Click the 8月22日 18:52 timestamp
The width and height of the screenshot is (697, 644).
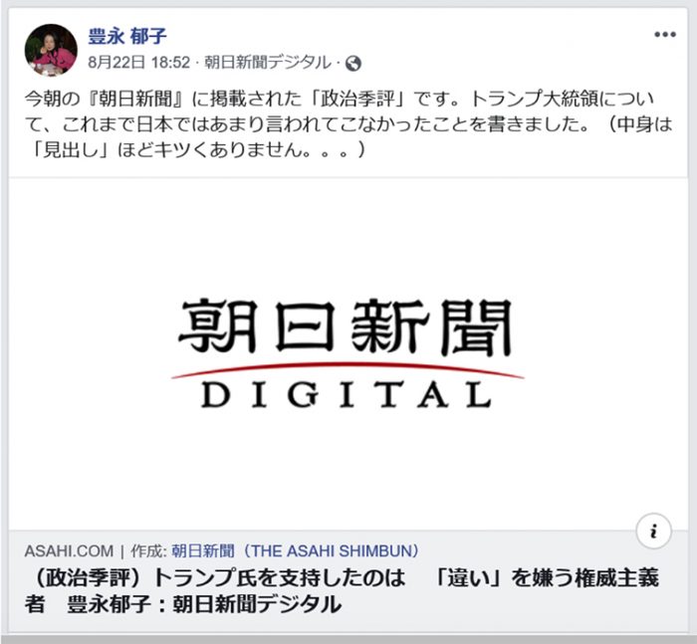pos(139,63)
